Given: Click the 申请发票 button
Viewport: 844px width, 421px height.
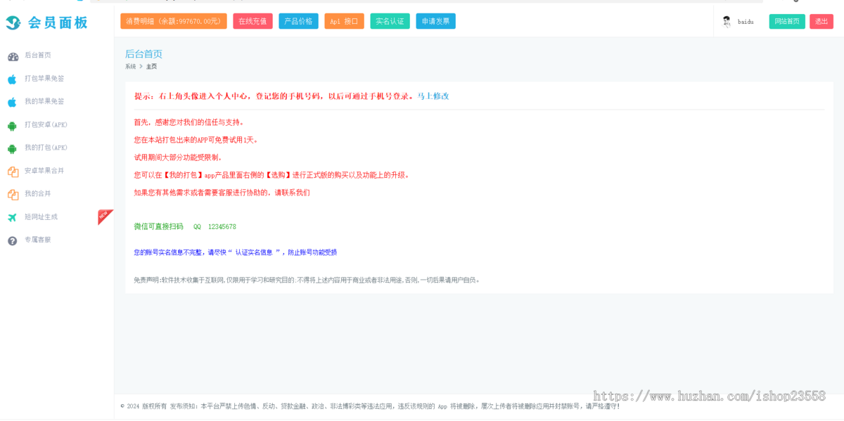Looking at the screenshot, I should [x=435, y=21].
